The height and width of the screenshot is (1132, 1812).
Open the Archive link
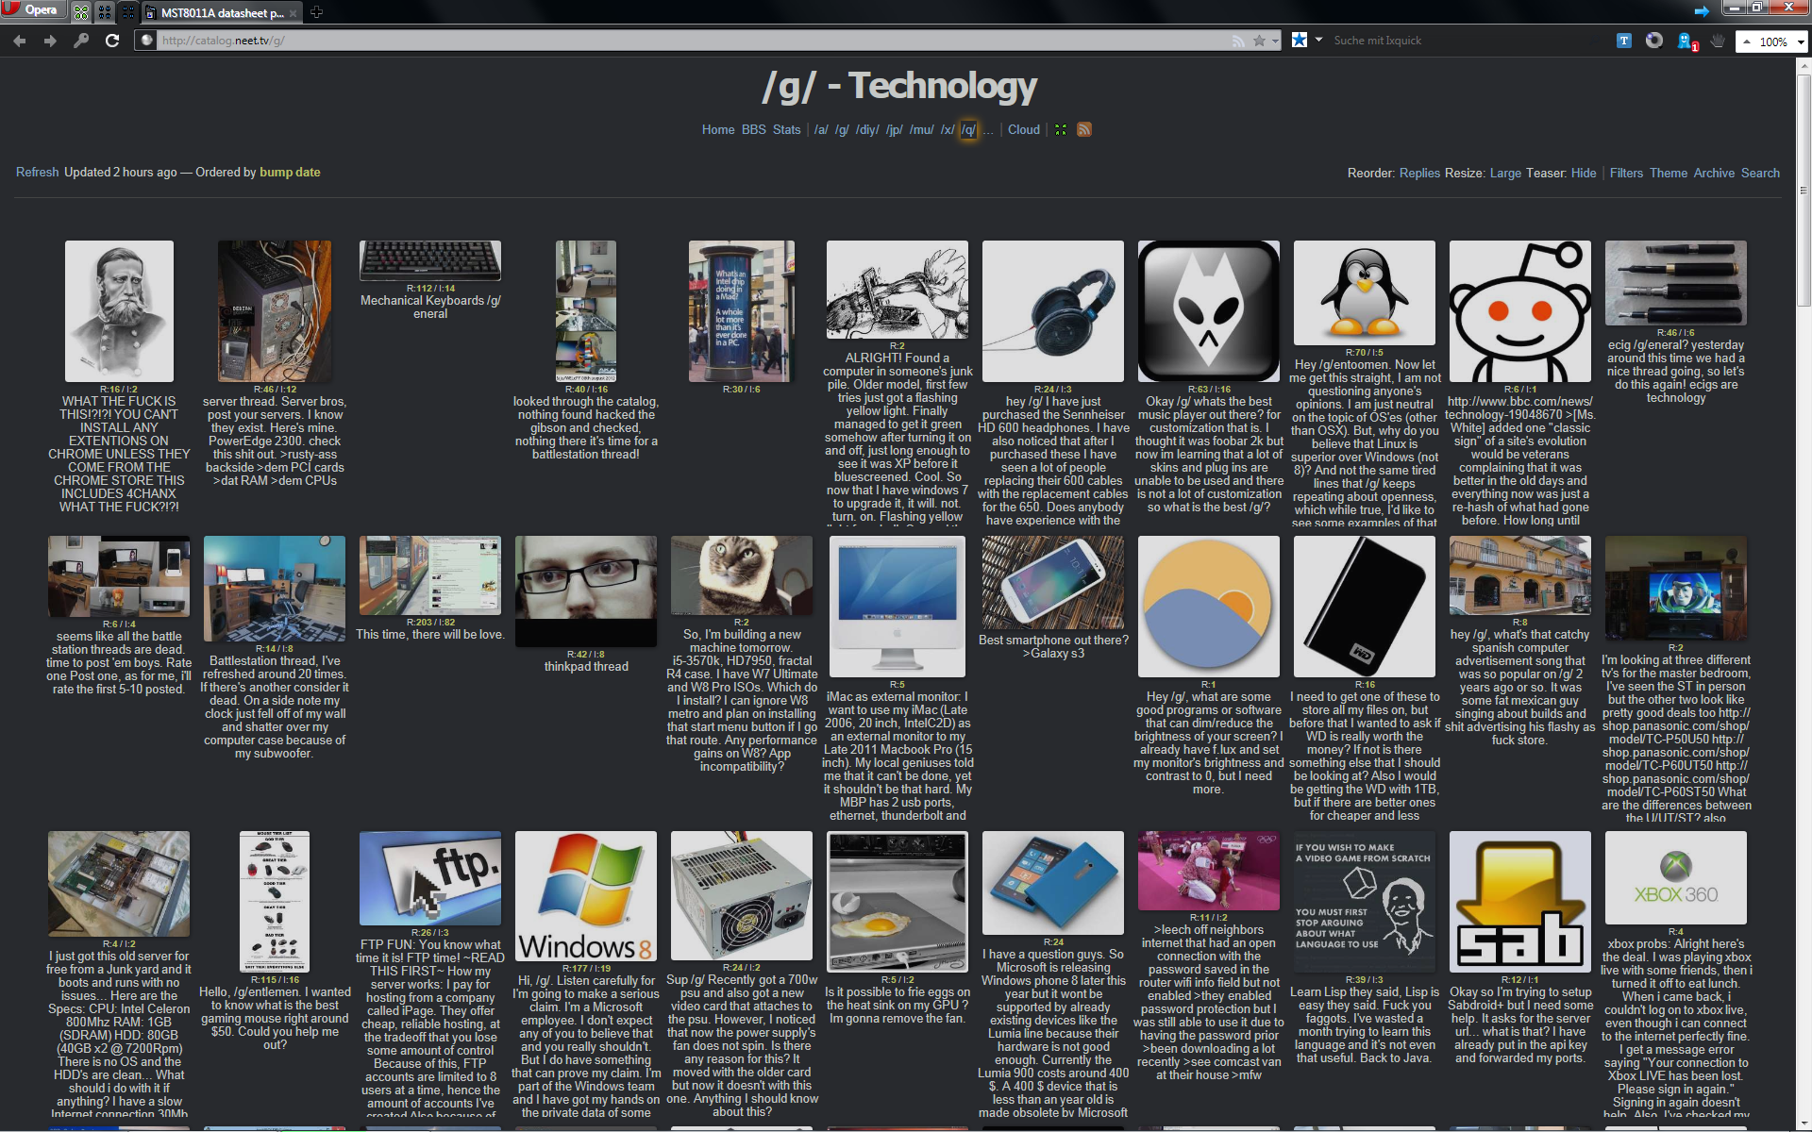click(x=1714, y=174)
